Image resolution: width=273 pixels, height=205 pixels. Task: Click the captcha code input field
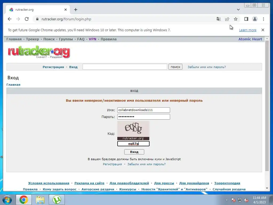pyautogui.click(x=133, y=144)
